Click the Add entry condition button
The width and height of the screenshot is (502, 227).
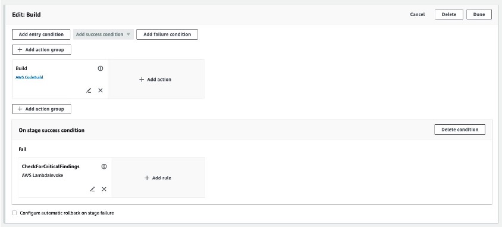click(x=41, y=34)
